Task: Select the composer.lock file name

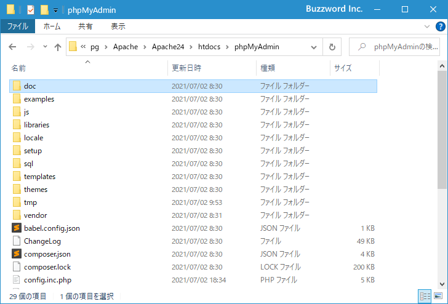Action: pos(47,267)
